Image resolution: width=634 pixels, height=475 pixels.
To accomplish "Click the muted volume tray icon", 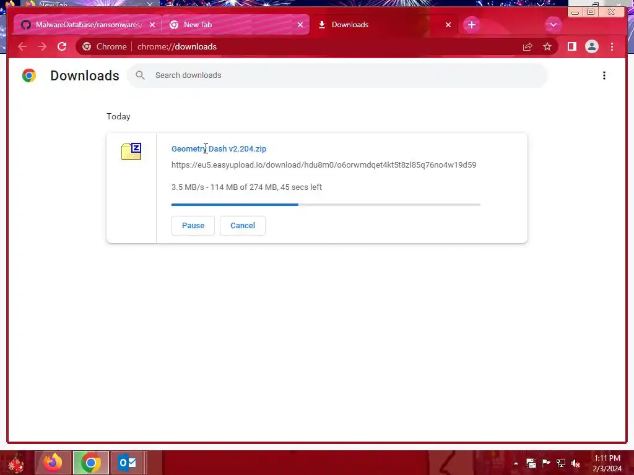I will 576,463.
